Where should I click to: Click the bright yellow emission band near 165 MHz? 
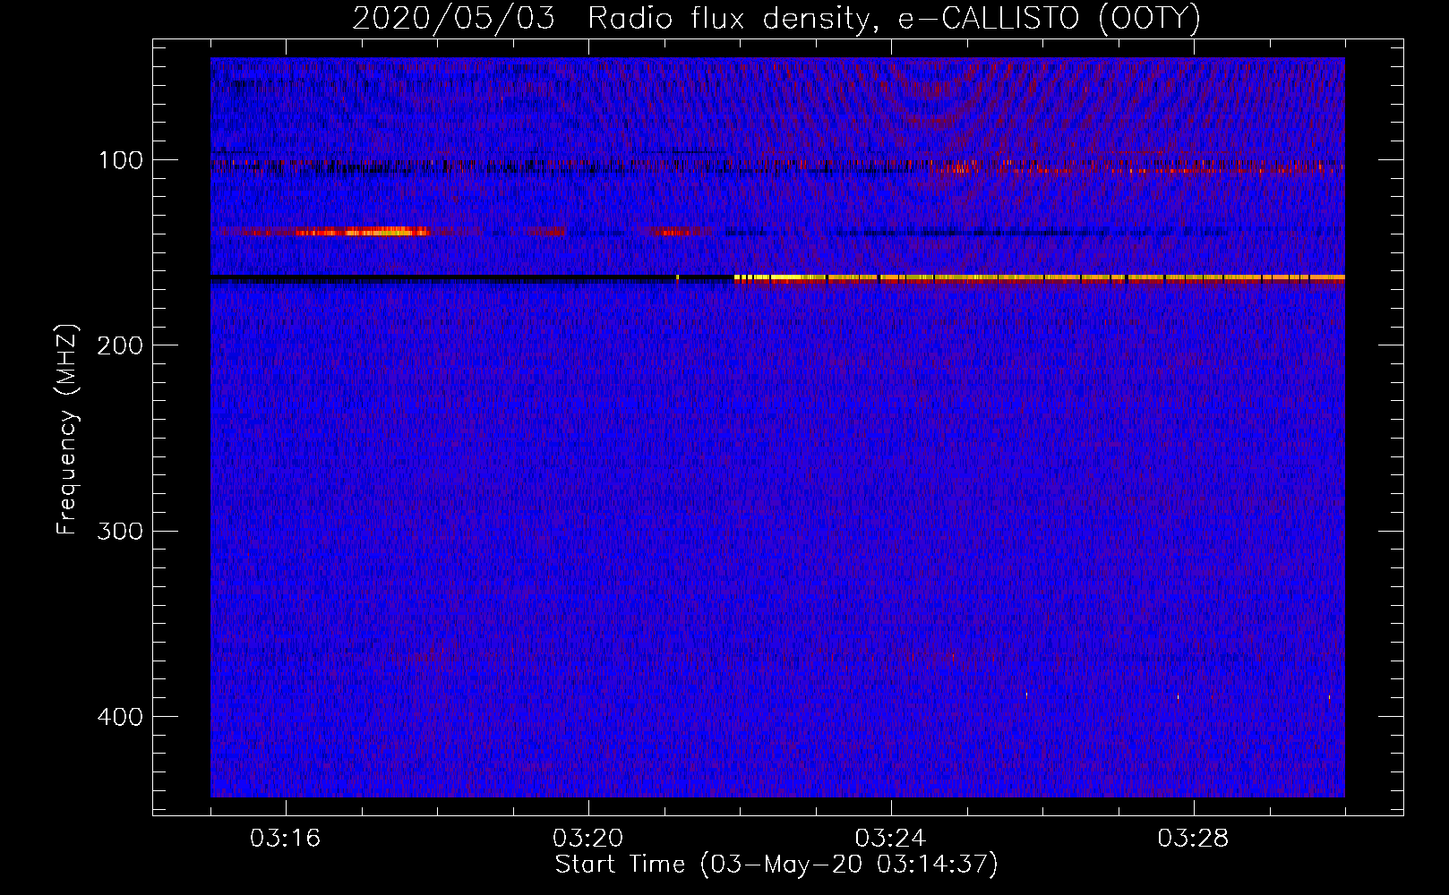pos(1039,278)
